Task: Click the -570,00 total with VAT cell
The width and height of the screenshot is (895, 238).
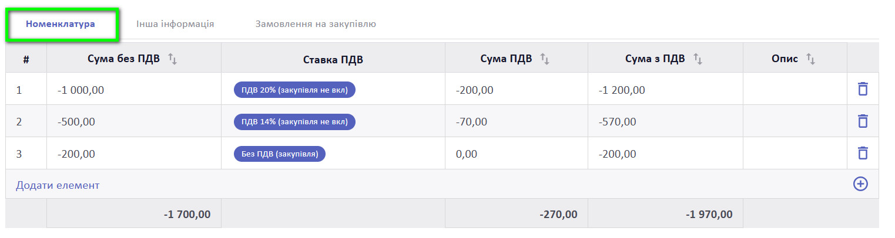Action: tap(617, 122)
